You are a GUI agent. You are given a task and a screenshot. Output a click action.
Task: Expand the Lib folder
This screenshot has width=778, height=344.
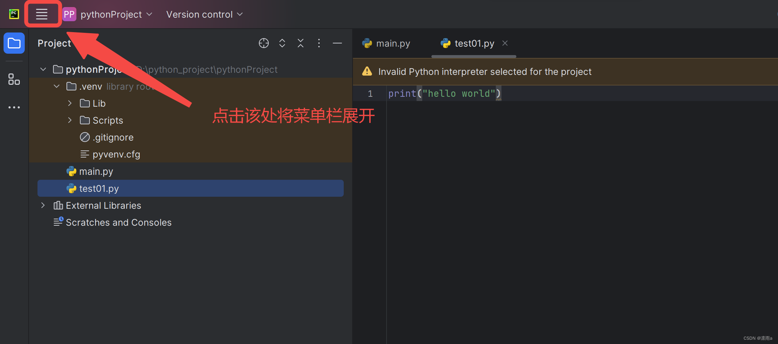click(x=70, y=103)
